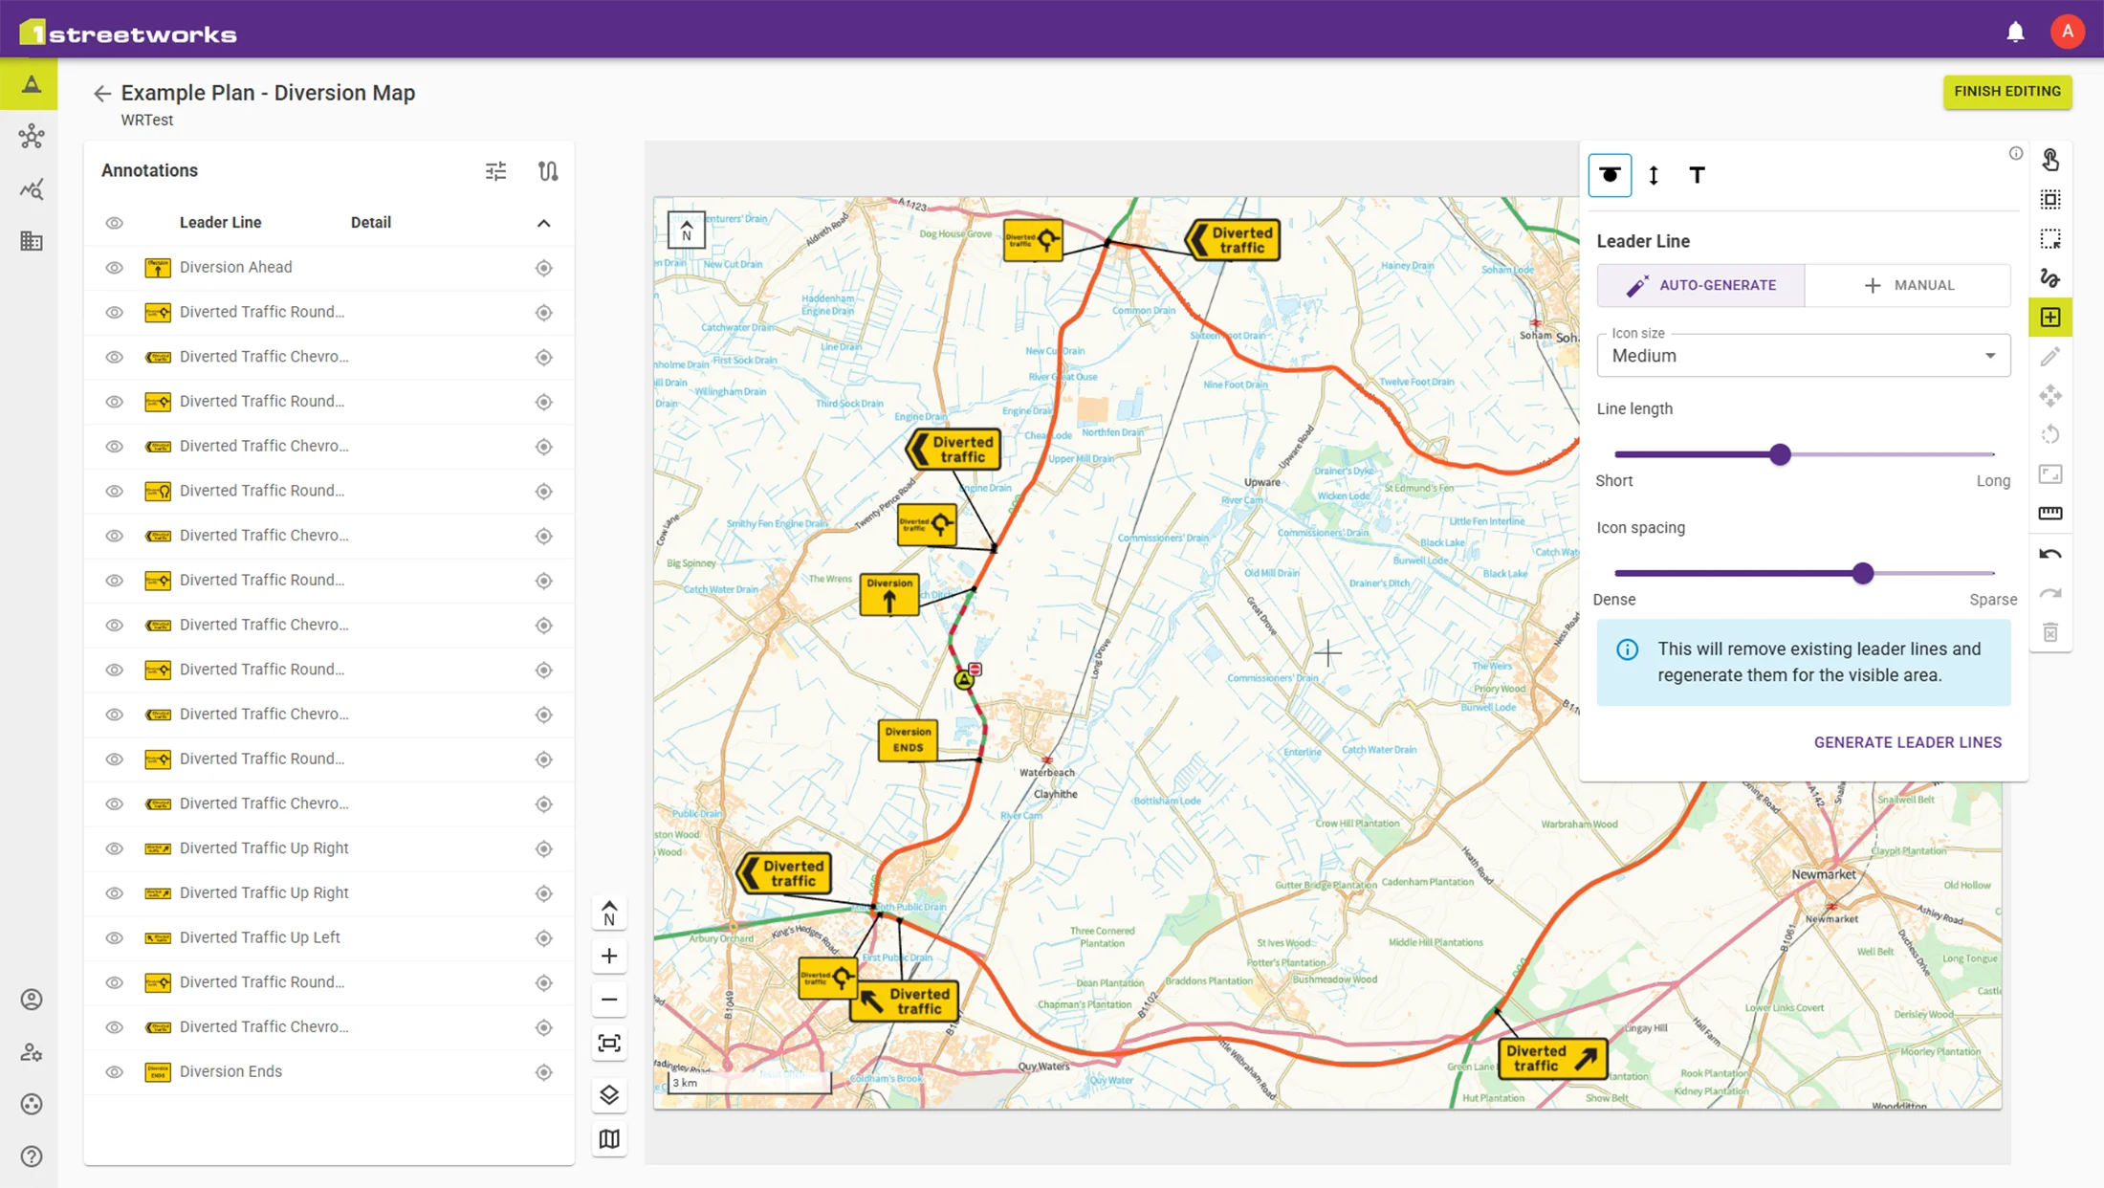
Task: Open annotation filter settings icon
Action: (495, 170)
